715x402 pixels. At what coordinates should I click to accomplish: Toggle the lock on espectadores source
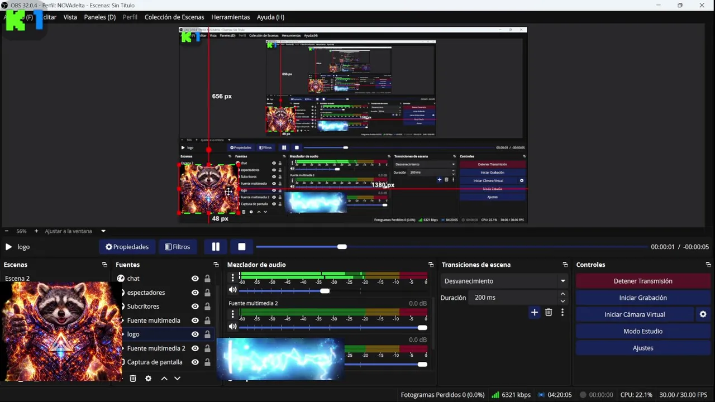click(207, 293)
